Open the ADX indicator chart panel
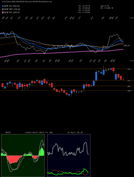The height and width of the screenshot is (177, 134). (x=69, y=156)
